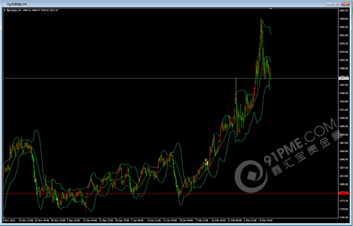Minimize the chart window

329,4
